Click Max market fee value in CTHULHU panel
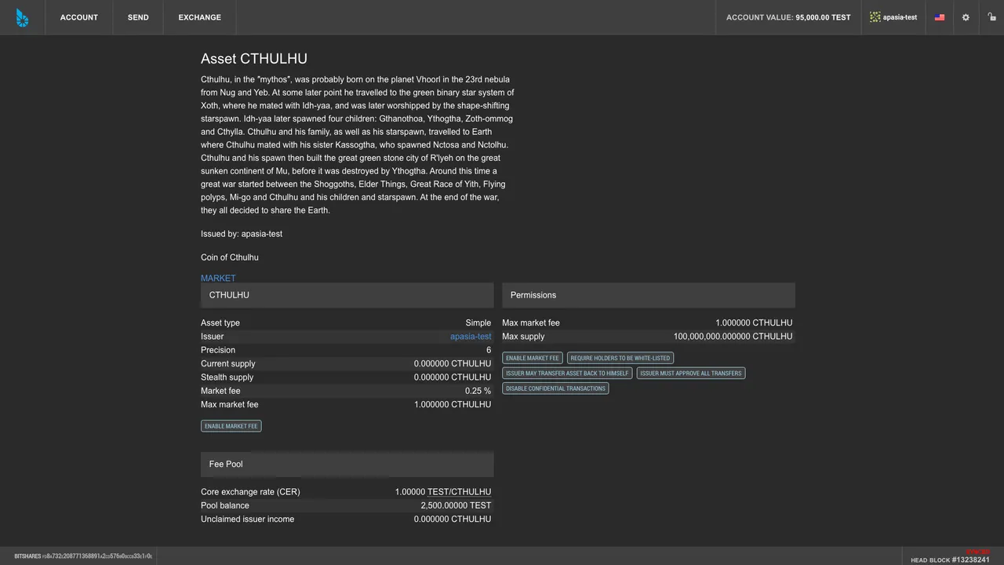Image resolution: width=1004 pixels, height=565 pixels. [x=453, y=405]
